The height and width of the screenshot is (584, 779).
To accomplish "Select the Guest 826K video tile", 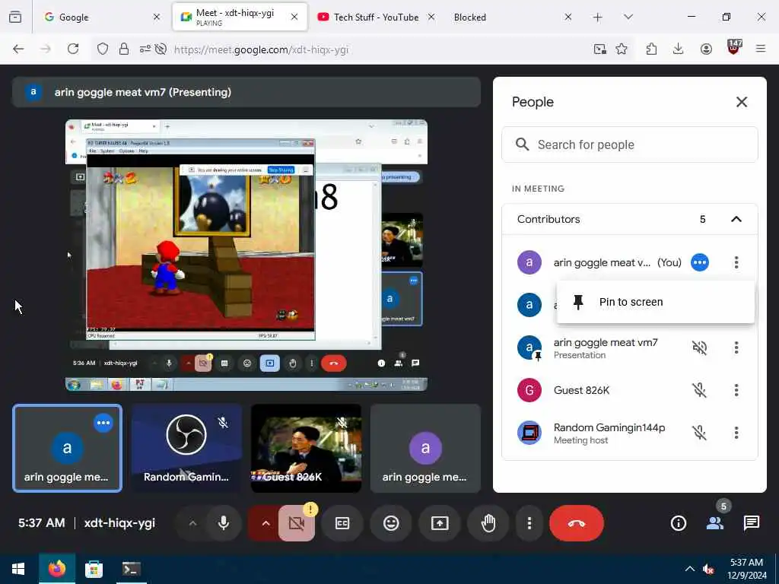I will 306,449.
